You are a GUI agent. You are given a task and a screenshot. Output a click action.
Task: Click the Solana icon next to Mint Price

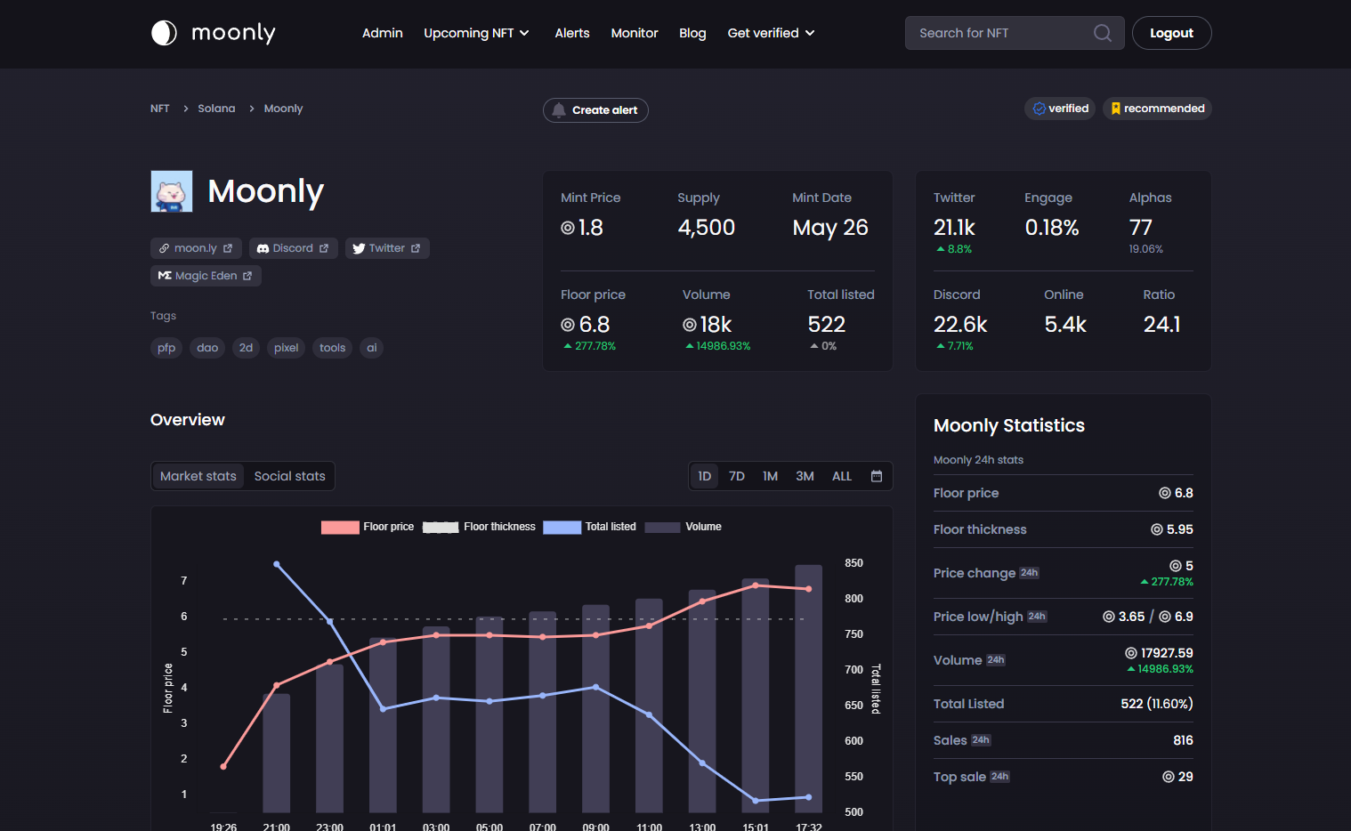click(568, 228)
